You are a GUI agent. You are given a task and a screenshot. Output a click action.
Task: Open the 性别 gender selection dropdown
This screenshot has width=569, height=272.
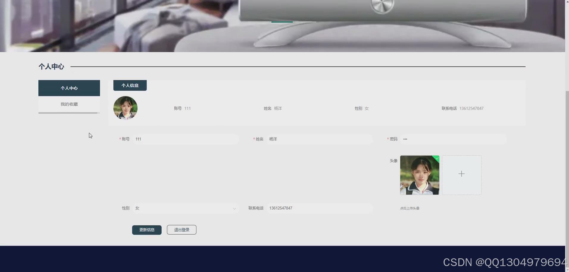(186, 208)
